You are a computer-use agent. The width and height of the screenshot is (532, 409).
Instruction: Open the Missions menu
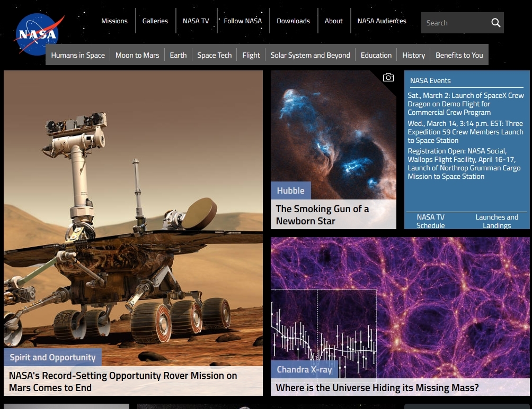coord(114,21)
